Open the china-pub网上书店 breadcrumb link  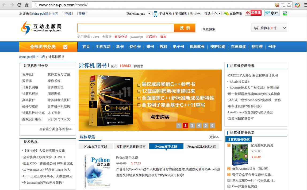point(32,57)
